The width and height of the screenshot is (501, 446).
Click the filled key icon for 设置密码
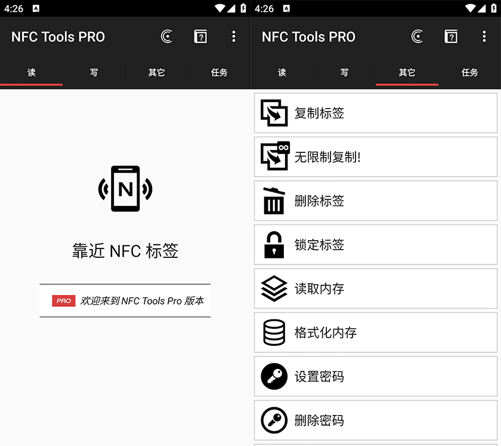coord(274,376)
